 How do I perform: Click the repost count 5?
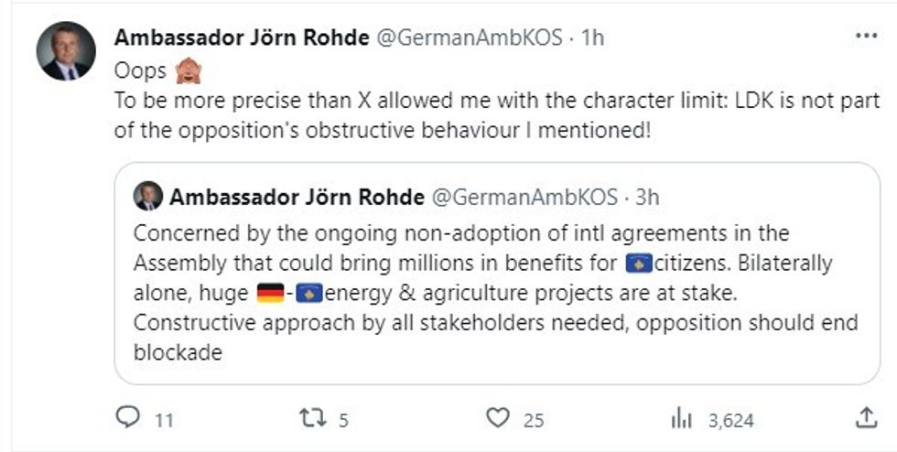point(344,421)
